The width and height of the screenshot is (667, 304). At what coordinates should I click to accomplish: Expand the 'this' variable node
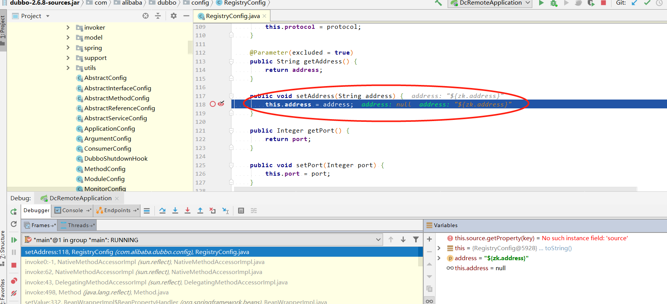coord(439,248)
